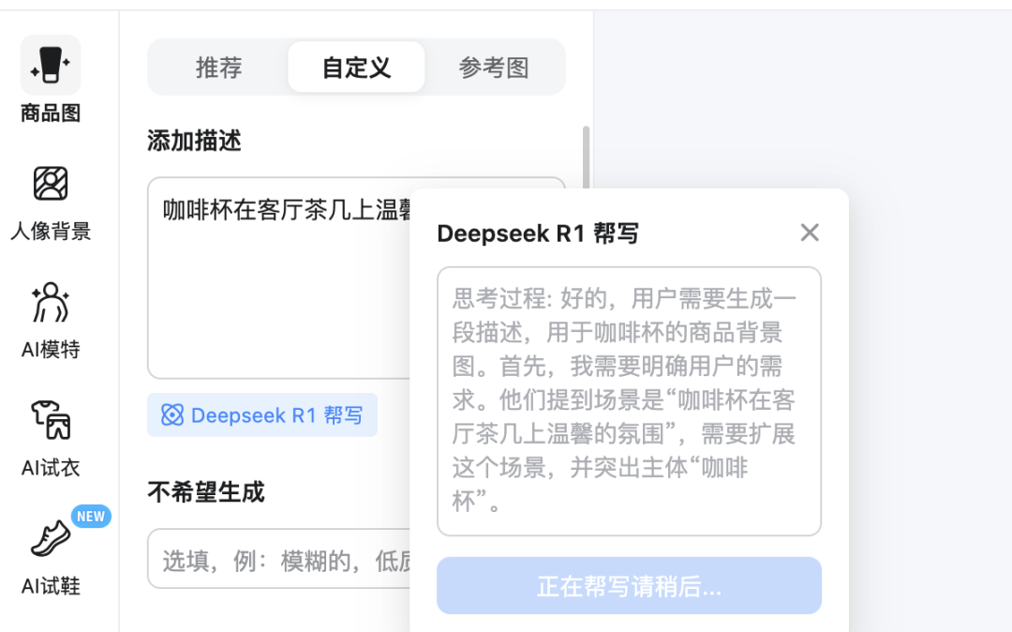
Task: Click the 添加描述 heading
Action: [x=194, y=141]
